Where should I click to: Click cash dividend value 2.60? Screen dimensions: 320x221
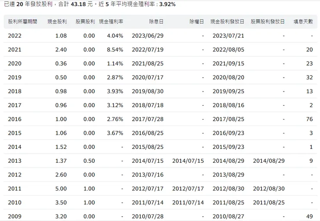[x=61, y=175]
